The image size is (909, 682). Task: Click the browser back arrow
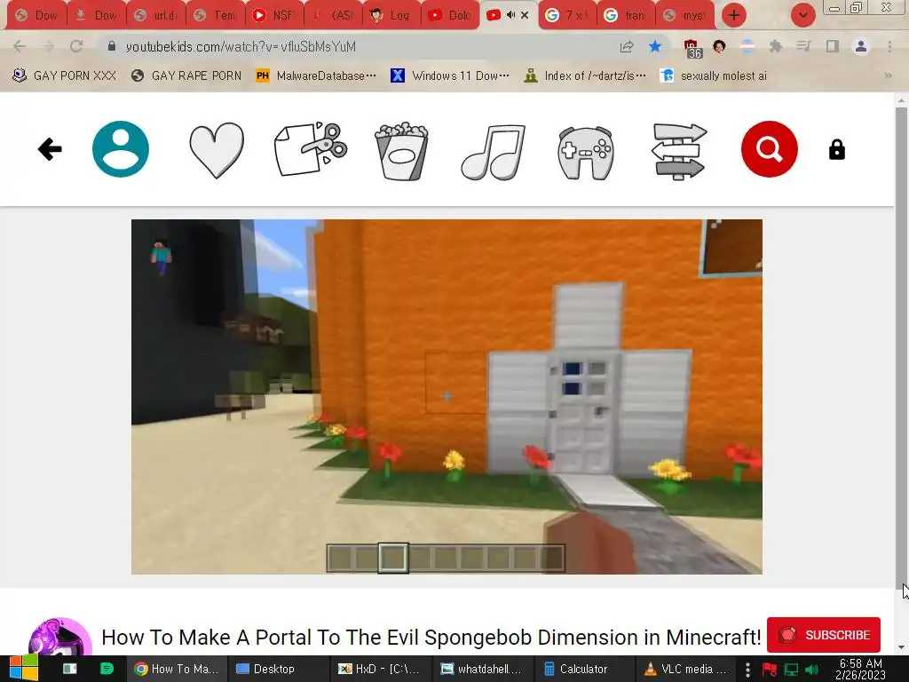[20, 46]
